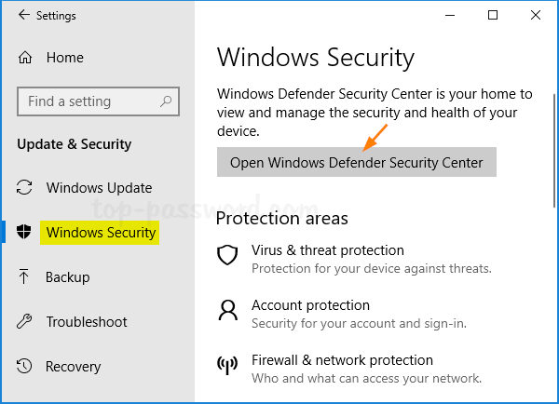559x404 pixels.
Task: Open Firewall & network protection
Action: pyautogui.click(x=342, y=360)
